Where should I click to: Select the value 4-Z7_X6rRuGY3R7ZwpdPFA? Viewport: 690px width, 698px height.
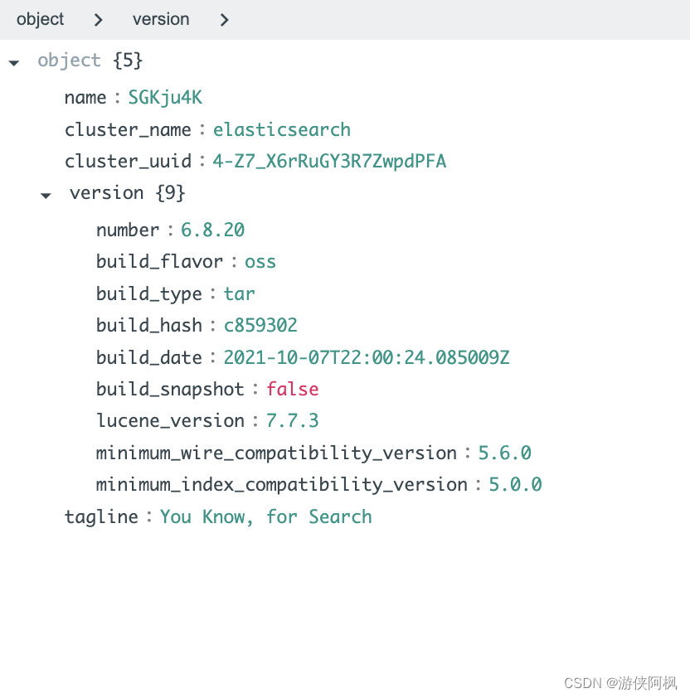pyautogui.click(x=329, y=162)
